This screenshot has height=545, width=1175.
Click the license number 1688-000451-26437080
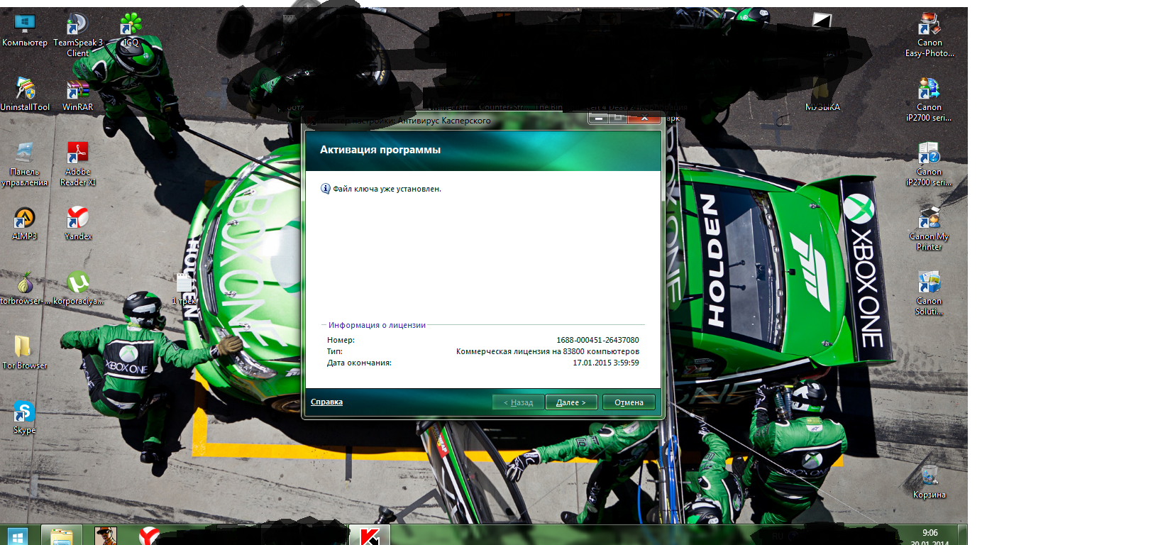(597, 340)
